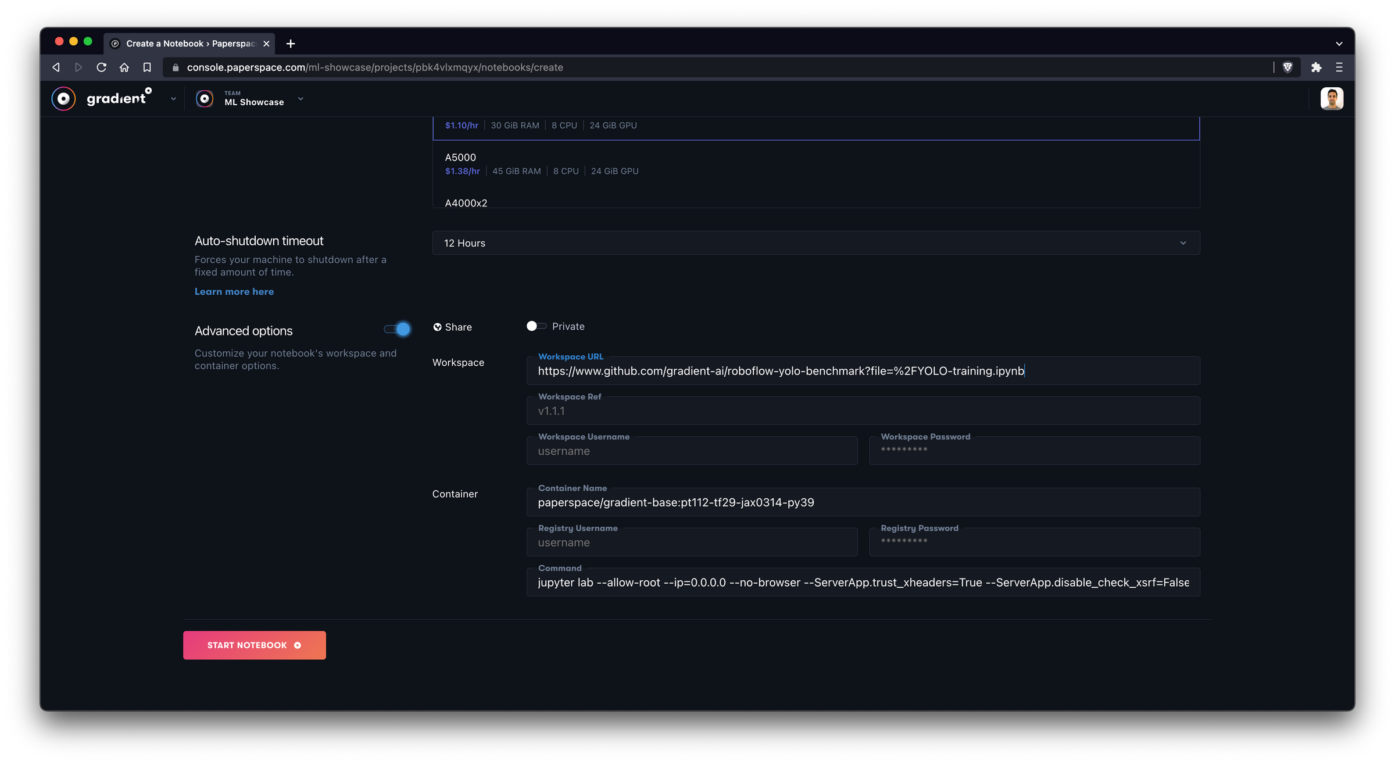Open the browser extensions puzzle icon
This screenshot has height=764, width=1395.
[1317, 67]
